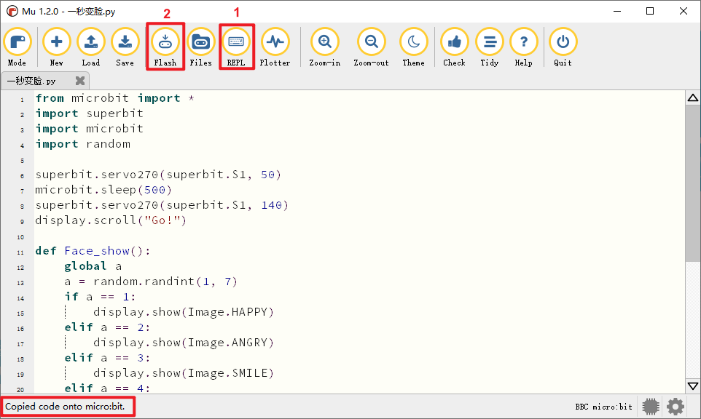Click the 'def Face_show():' line

(x=93, y=251)
